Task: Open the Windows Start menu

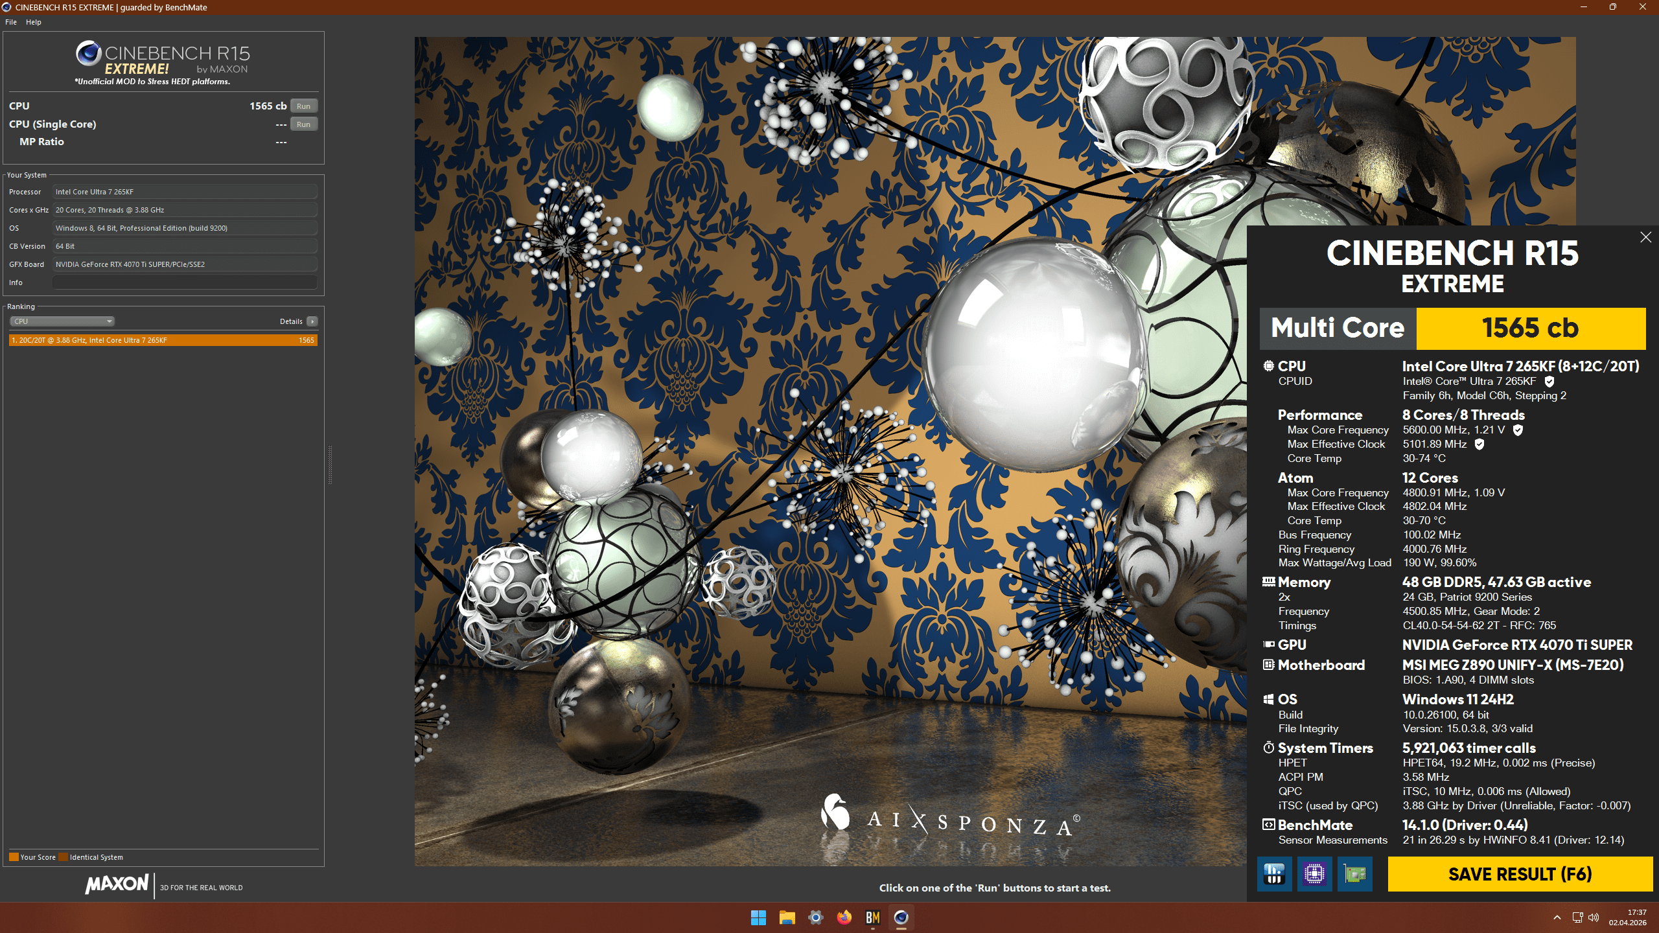Action: [x=758, y=917]
